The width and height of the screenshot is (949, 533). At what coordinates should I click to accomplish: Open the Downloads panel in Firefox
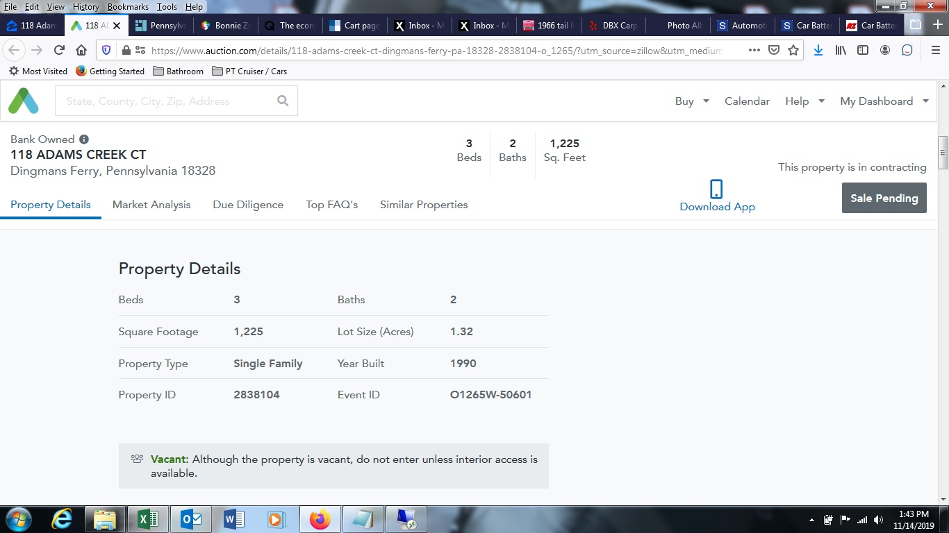pyautogui.click(x=818, y=50)
